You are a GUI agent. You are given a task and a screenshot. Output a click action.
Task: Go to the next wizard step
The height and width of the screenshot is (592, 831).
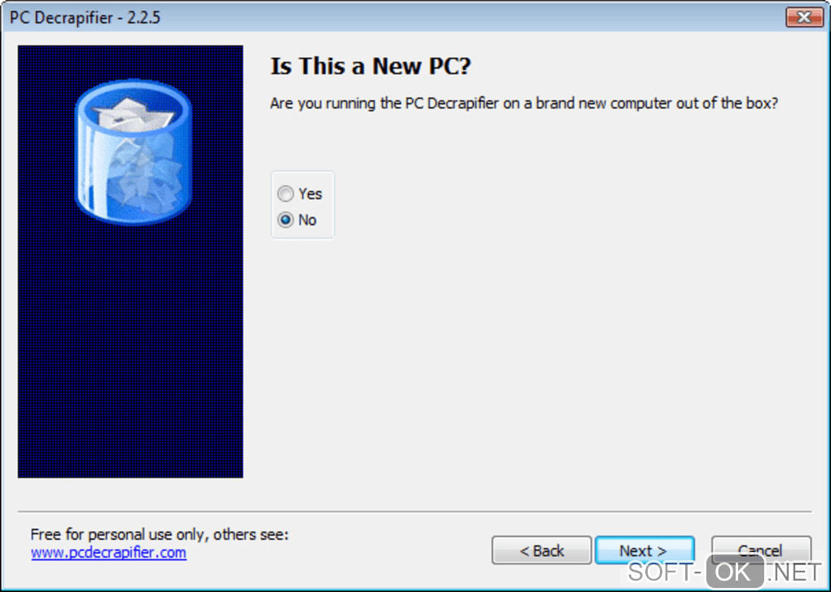click(x=644, y=550)
